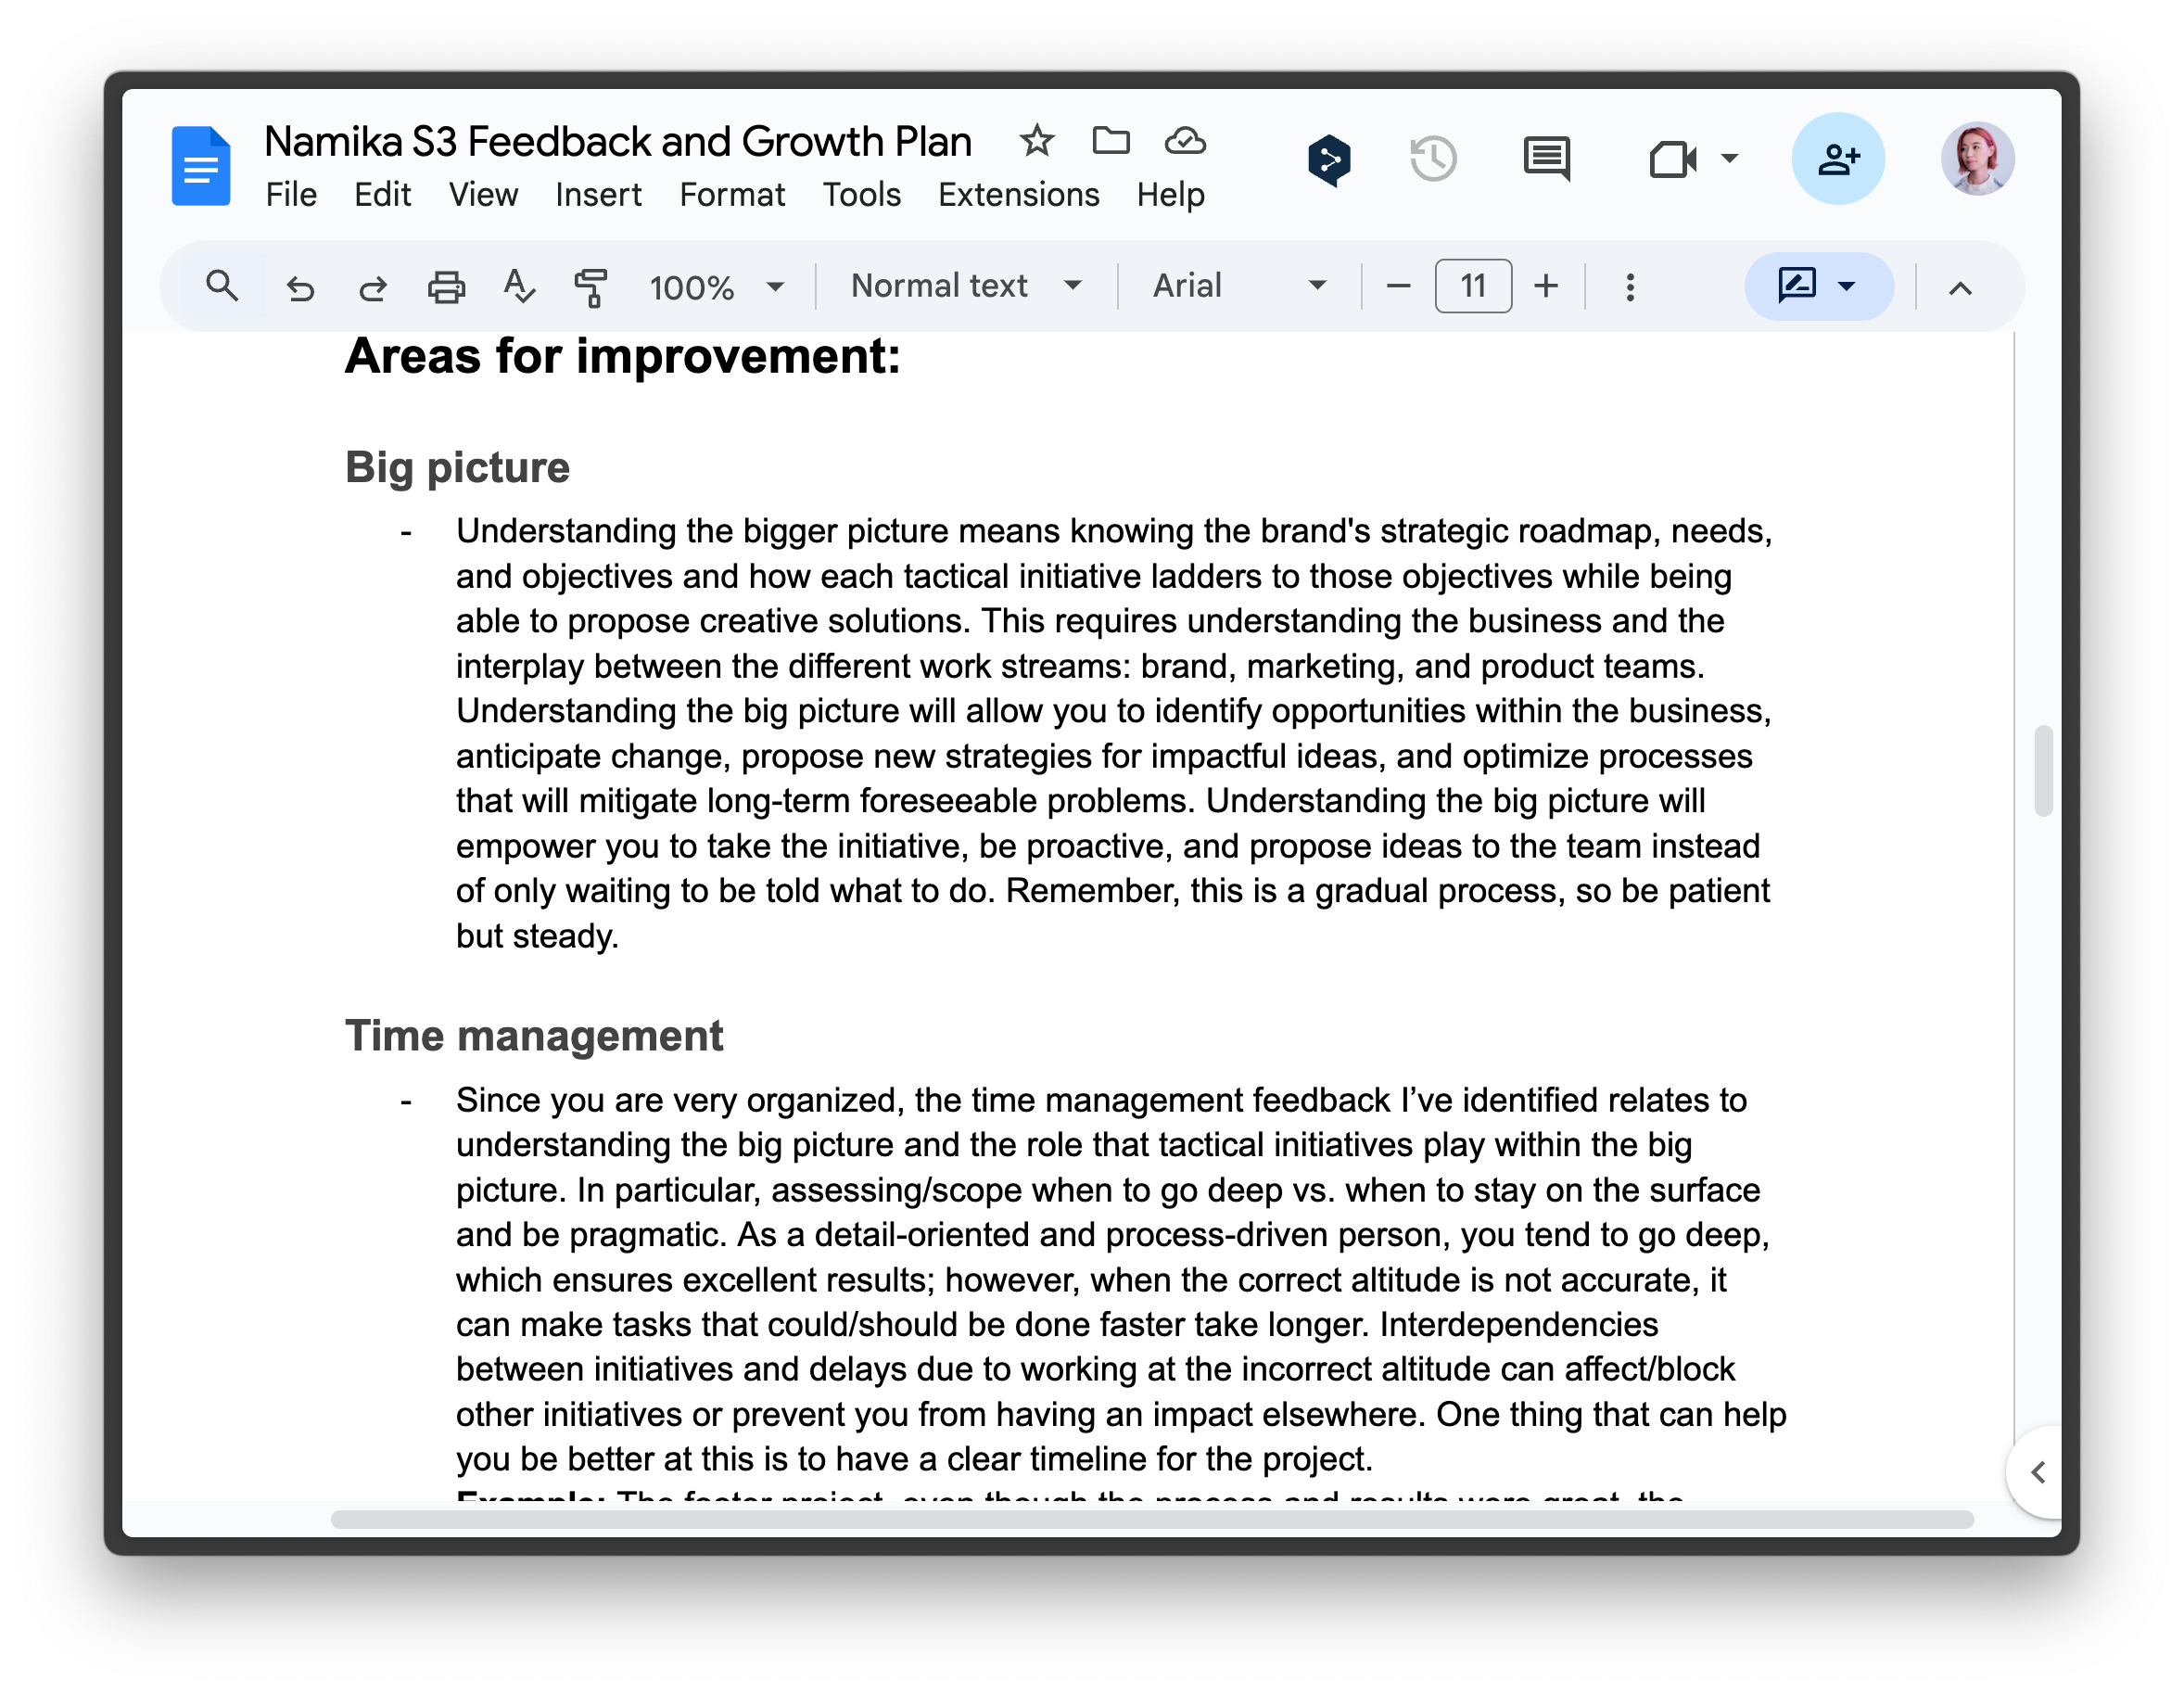Rename the document title text

618,141
